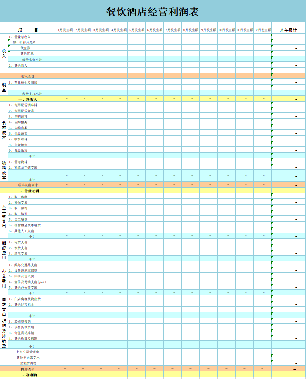Click the "5、宿舍租金及水电费" row label
This screenshot has height=379, width=306.
(x=25, y=225)
